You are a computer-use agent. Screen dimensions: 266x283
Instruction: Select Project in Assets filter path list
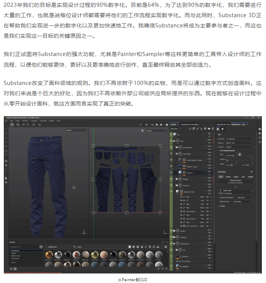[14, 253]
